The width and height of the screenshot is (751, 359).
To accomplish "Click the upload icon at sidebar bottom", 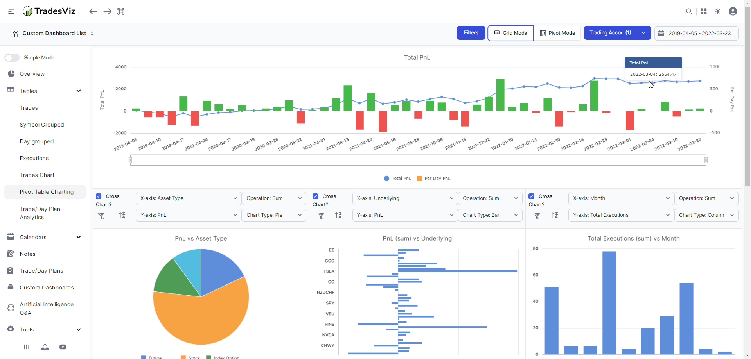I will [x=45, y=347].
